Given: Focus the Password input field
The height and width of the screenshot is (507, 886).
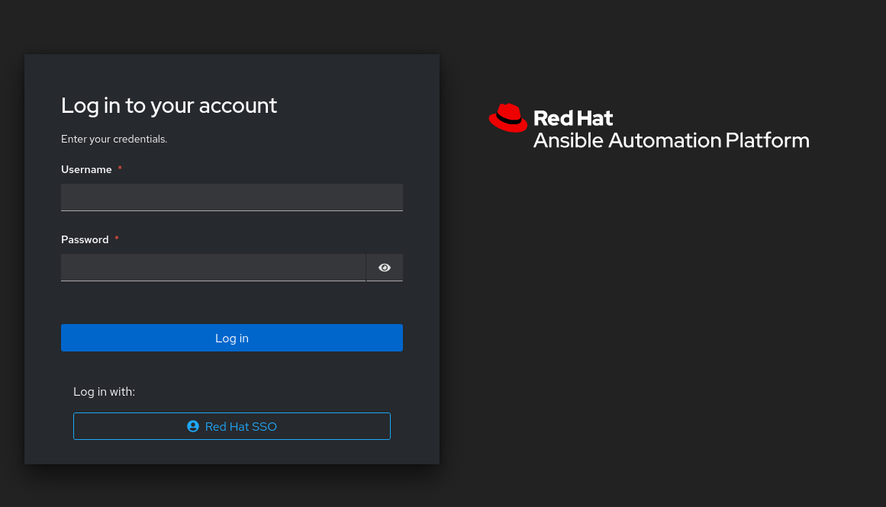Looking at the screenshot, I should (213, 267).
